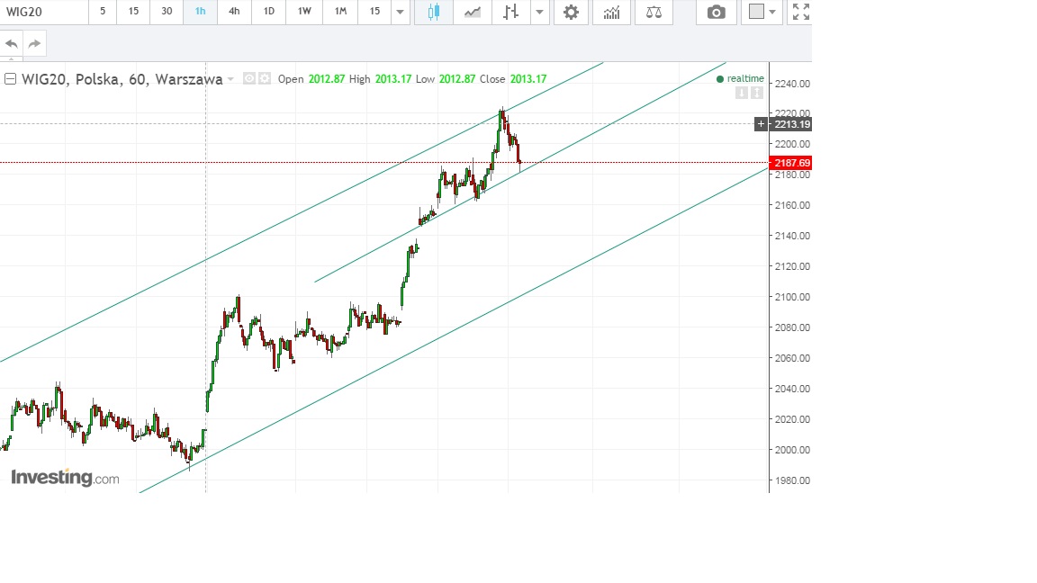This screenshot has width=1037, height=583.
Task: Select the candlestick chart type icon
Action: coord(434,12)
